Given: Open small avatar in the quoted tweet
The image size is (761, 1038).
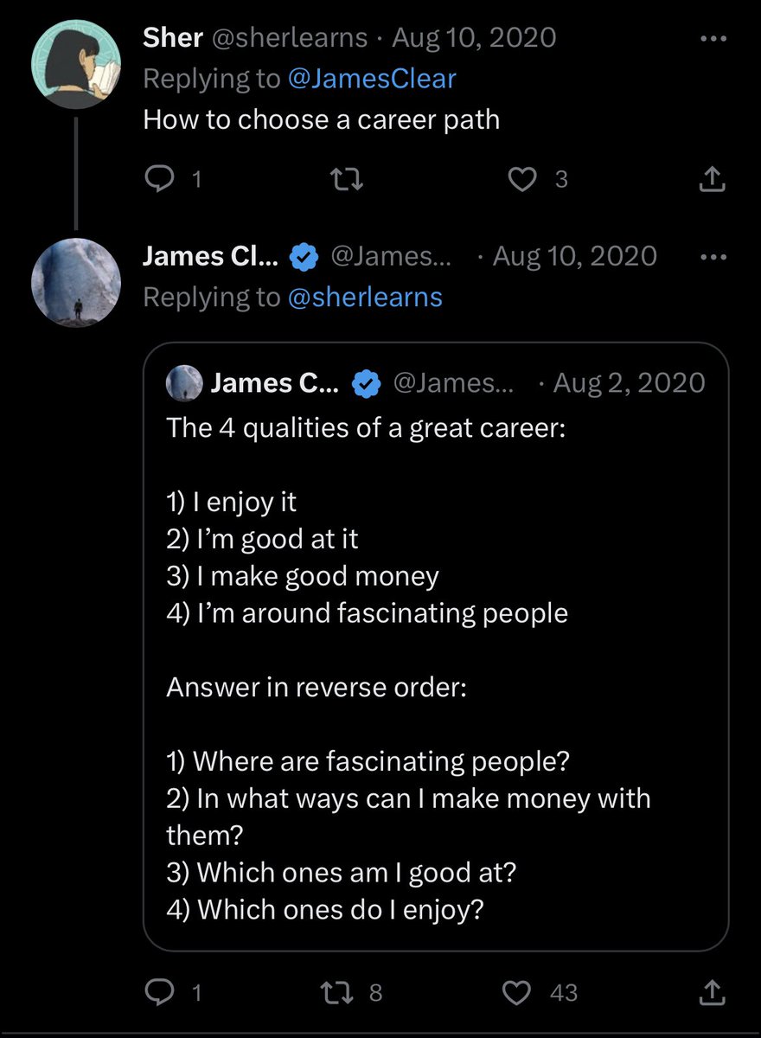Looking at the screenshot, I should tap(182, 382).
